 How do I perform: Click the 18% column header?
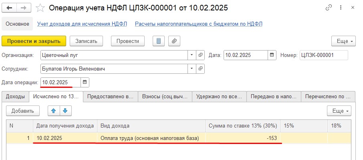click(339, 126)
